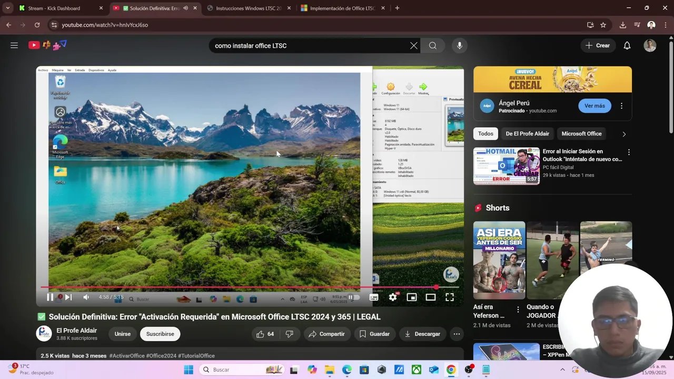This screenshot has width=674, height=379.
Task: Open Outlook error video thumbnail
Action: click(507, 166)
